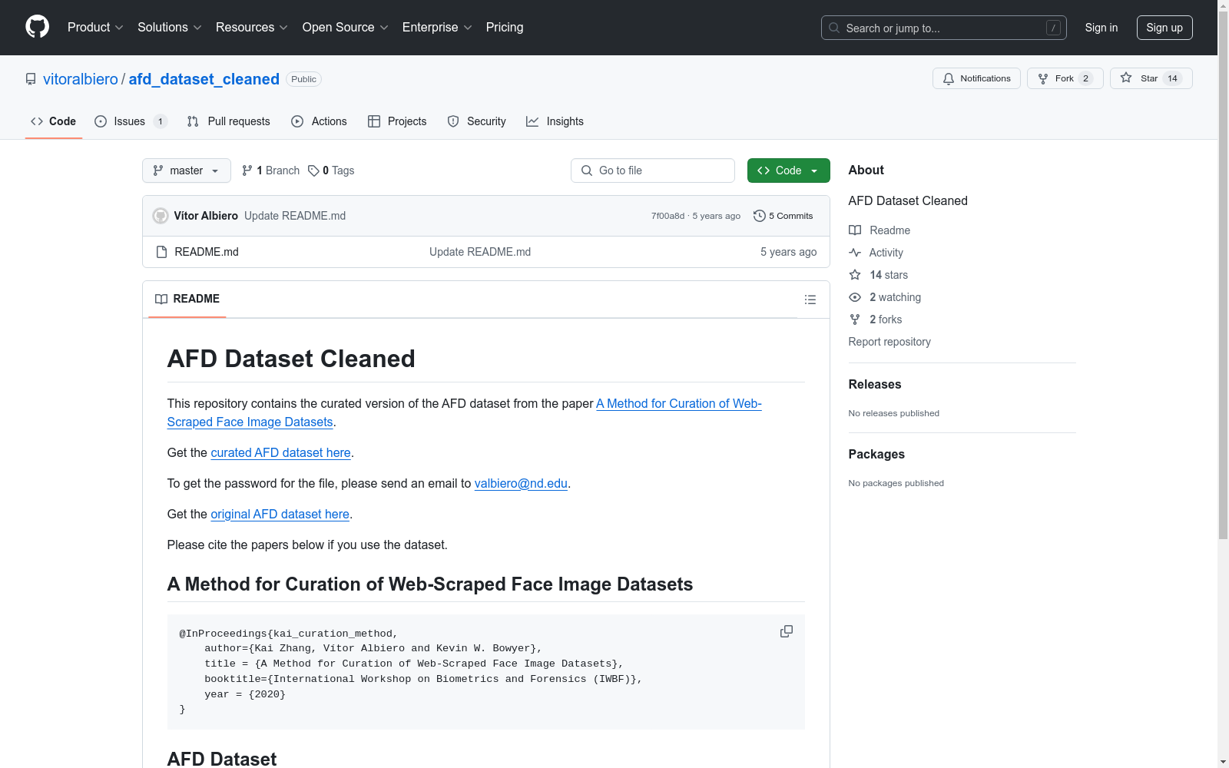Click the book icon beside Readme
The image size is (1229, 768).
click(855, 230)
